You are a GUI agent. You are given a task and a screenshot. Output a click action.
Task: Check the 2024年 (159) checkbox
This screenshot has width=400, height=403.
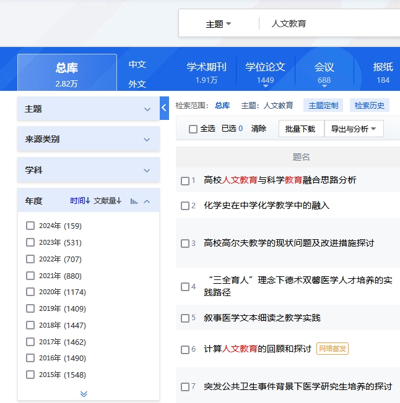(x=30, y=226)
